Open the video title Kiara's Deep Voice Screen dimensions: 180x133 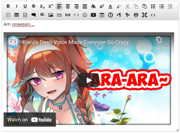(76, 42)
